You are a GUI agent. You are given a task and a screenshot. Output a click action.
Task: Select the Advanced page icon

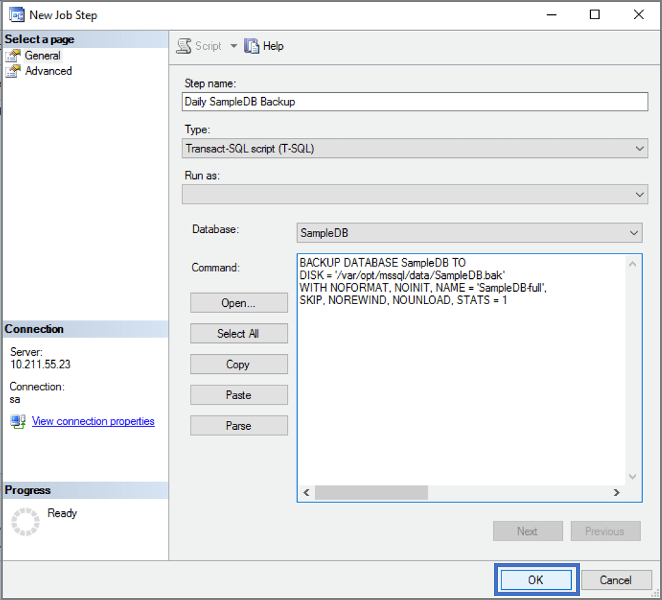pyautogui.click(x=14, y=70)
